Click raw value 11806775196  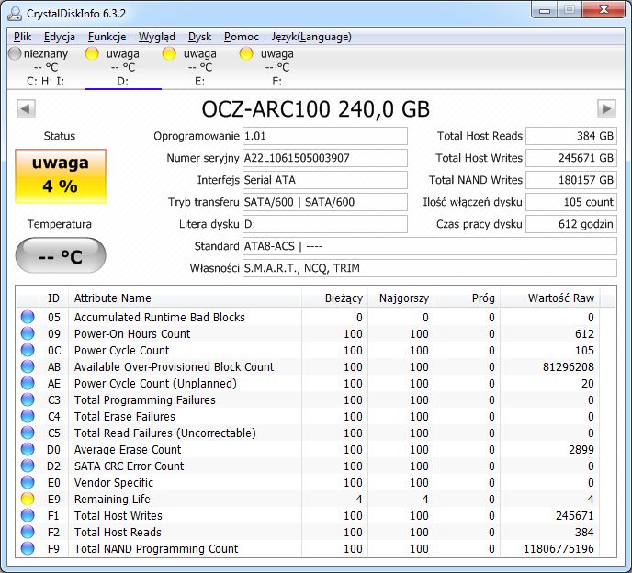tap(559, 548)
